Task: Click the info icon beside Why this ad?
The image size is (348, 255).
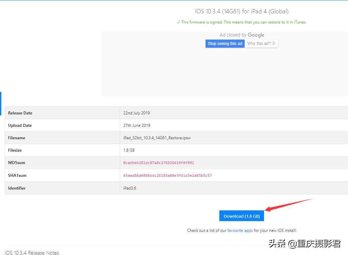Action: (274, 43)
